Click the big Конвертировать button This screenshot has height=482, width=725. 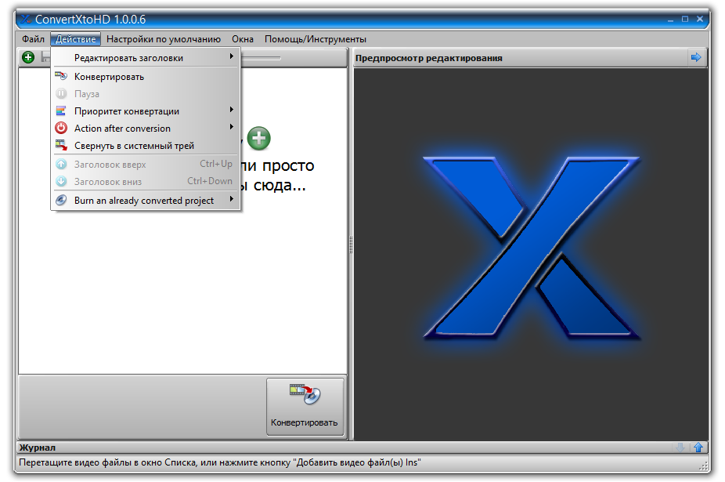[x=305, y=407]
